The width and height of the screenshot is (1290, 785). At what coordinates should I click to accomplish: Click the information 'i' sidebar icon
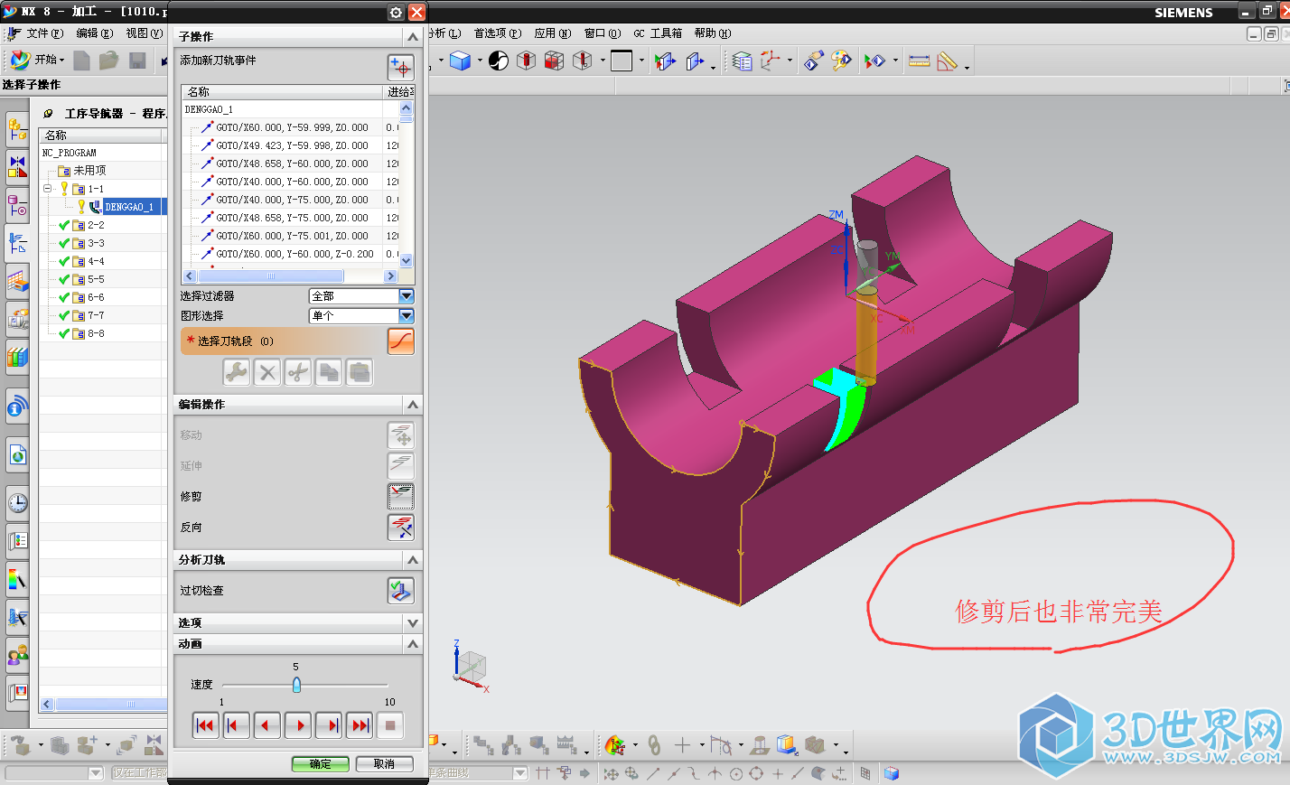[17, 408]
